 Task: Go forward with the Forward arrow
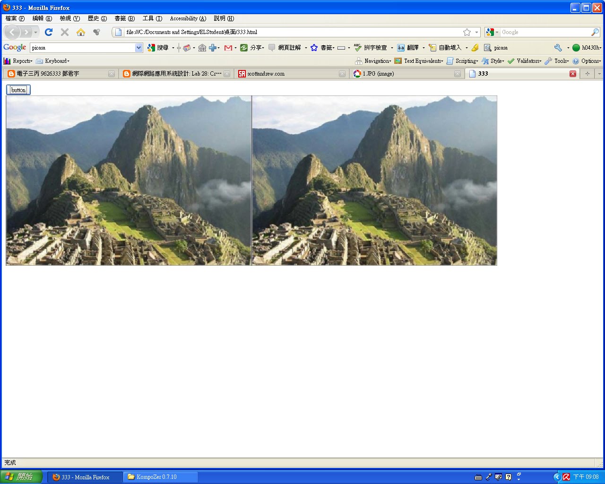click(x=26, y=32)
